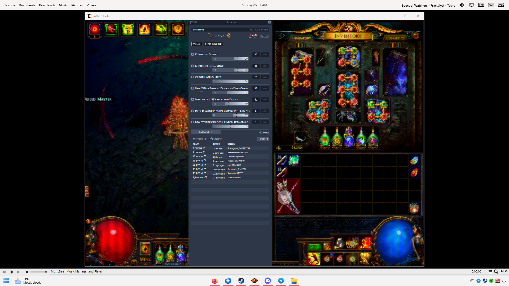Tick the '17 total to Dexterity' checkbox
The width and height of the screenshot is (509, 286).
[x=192, y=55]
